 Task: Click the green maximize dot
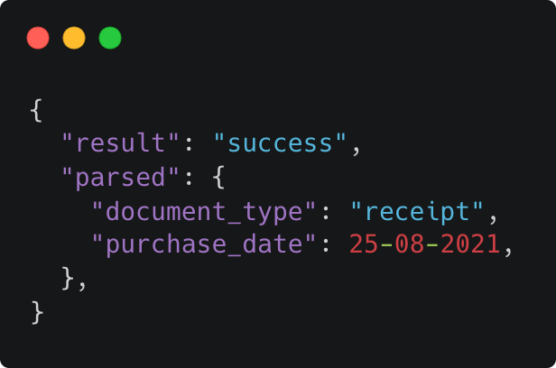110,38
